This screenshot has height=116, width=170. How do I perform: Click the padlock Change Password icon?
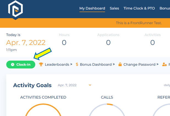pos(120,64)
